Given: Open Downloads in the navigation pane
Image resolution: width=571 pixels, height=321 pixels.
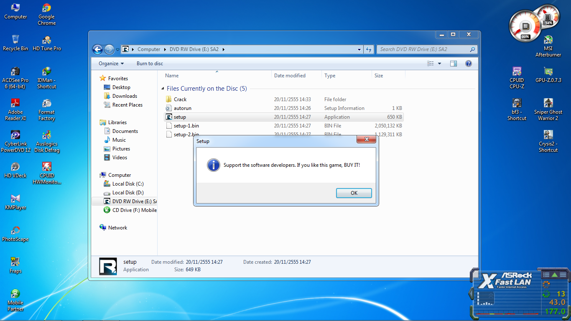Looking at the screenshot, I should tap(120, 96).
